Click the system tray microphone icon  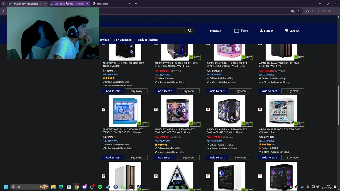coord(308,187)
